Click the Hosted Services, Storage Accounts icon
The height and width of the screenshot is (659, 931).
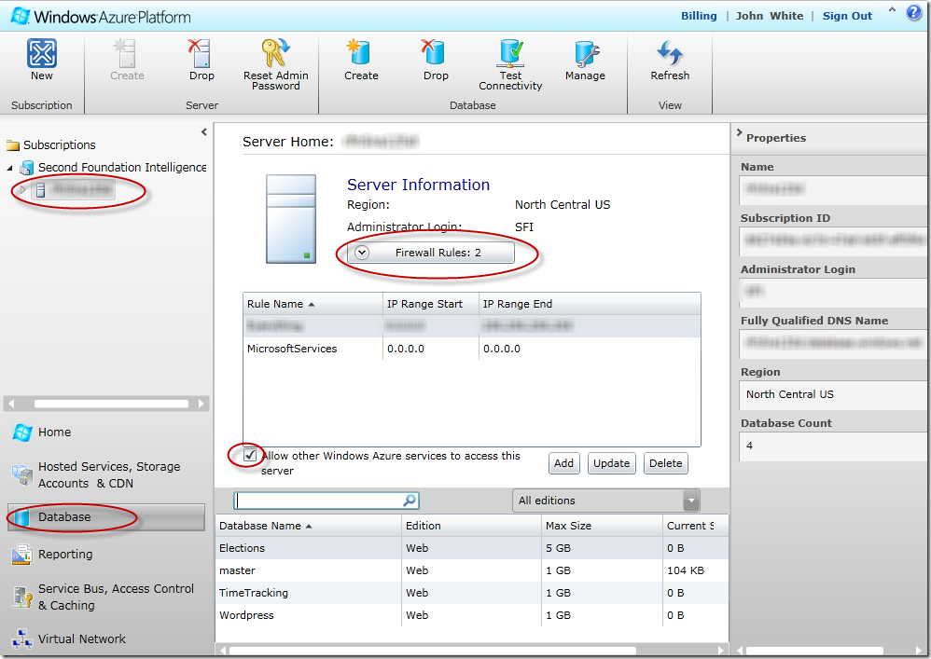click(x=22, y=475)
